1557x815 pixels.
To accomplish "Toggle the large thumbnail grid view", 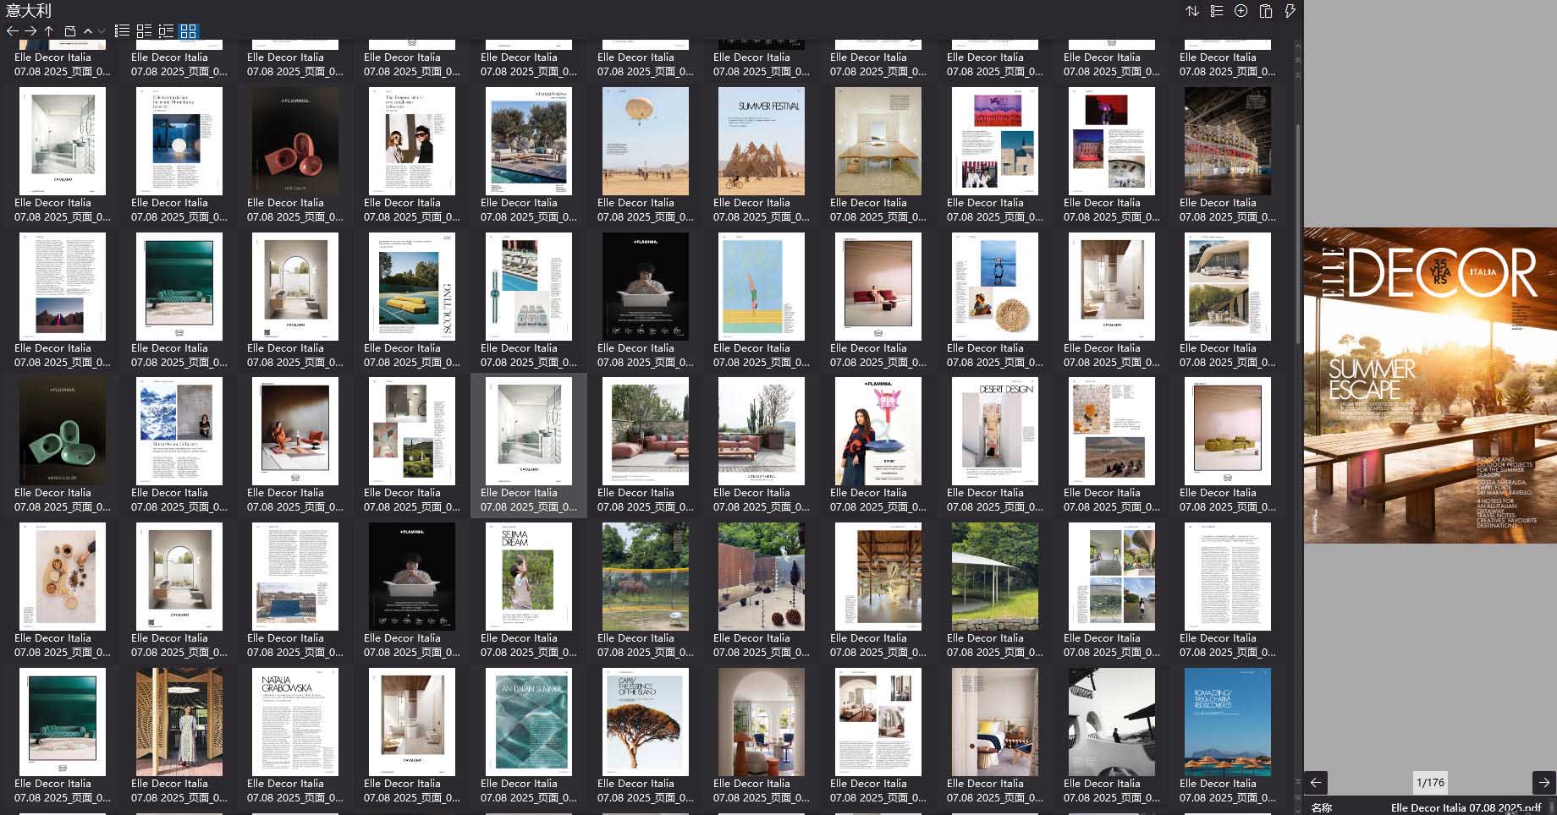I will 188,31.
